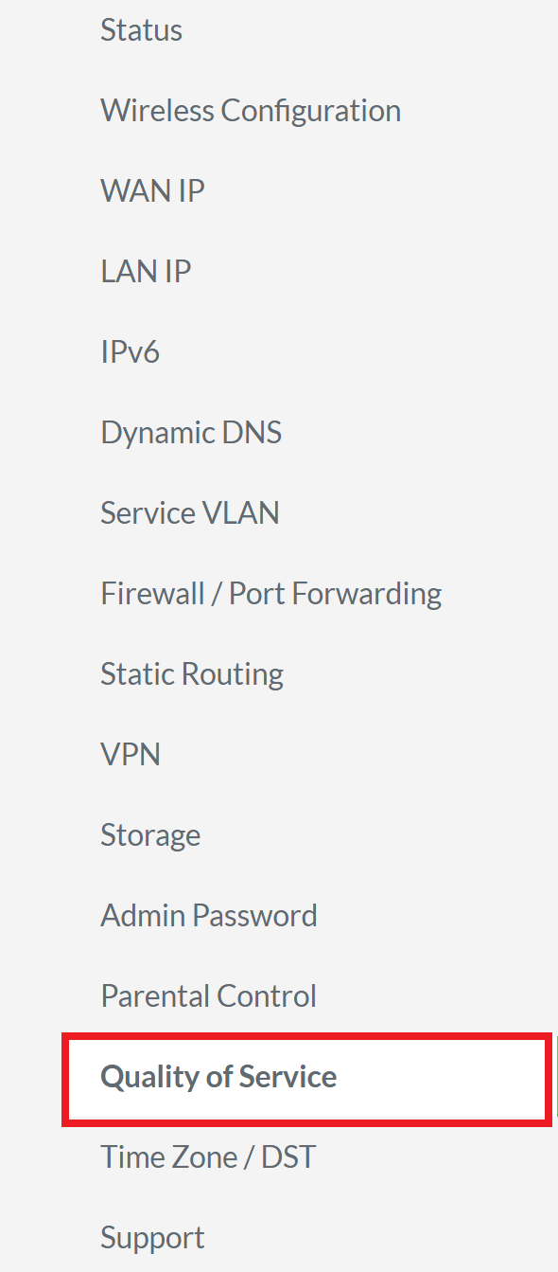Click Support at the bottom of the sidebar
The image size is (558, 1272).
click(152, 1237)
